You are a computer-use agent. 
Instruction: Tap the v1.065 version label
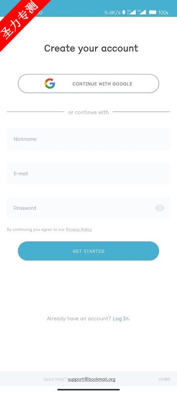click(165, 379)
